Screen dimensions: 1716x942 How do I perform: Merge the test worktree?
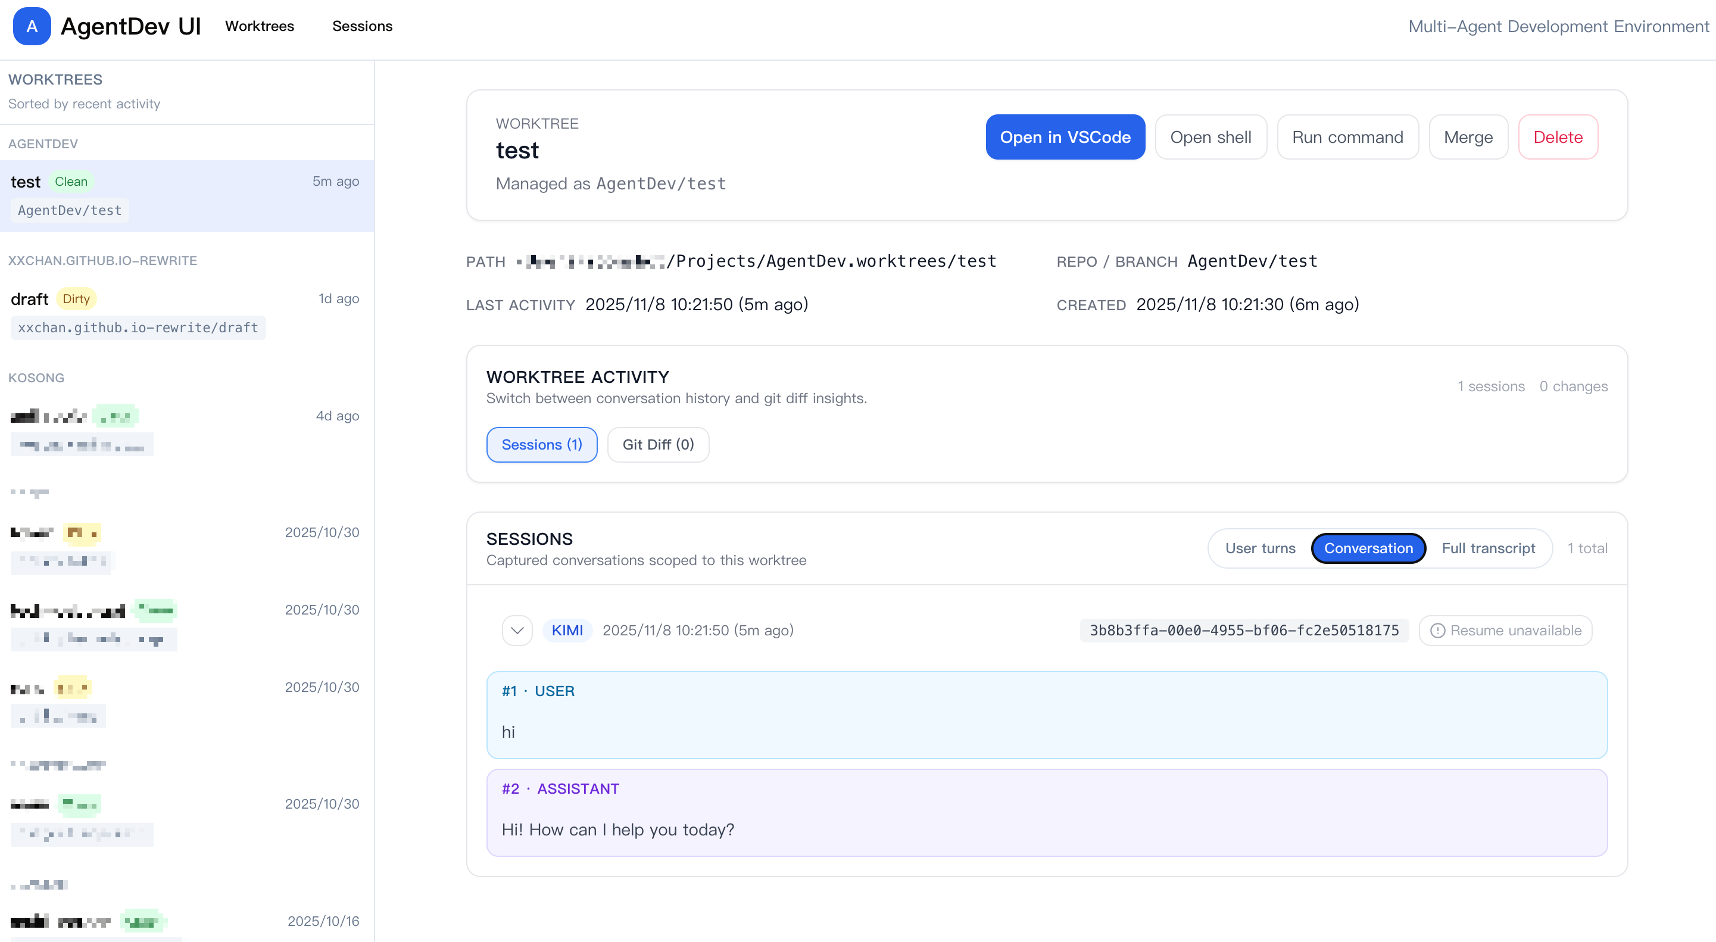pos(1468,136)
